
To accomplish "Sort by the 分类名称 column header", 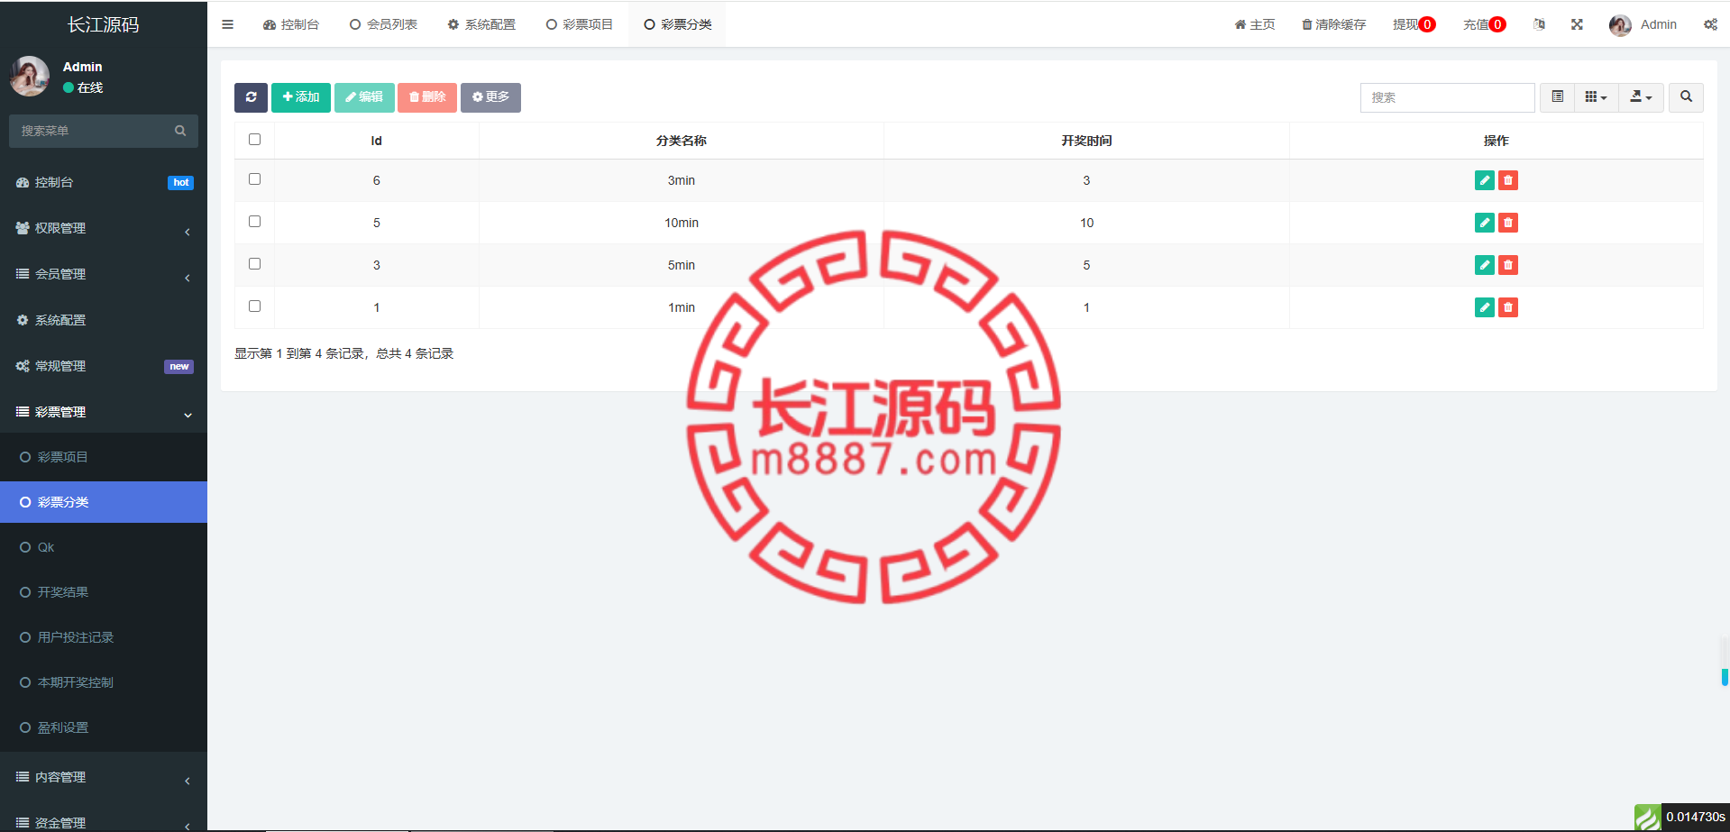I will point(681,141).
